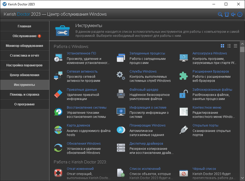
Task: Click the Расширения браузеров puzzle icon
Action: point(184,76)
